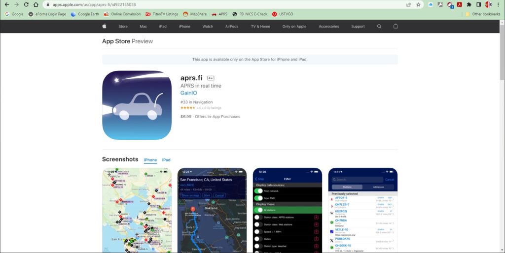Open Store in Apple navigation bar
505x253 pixels.
tap(123, 27)
